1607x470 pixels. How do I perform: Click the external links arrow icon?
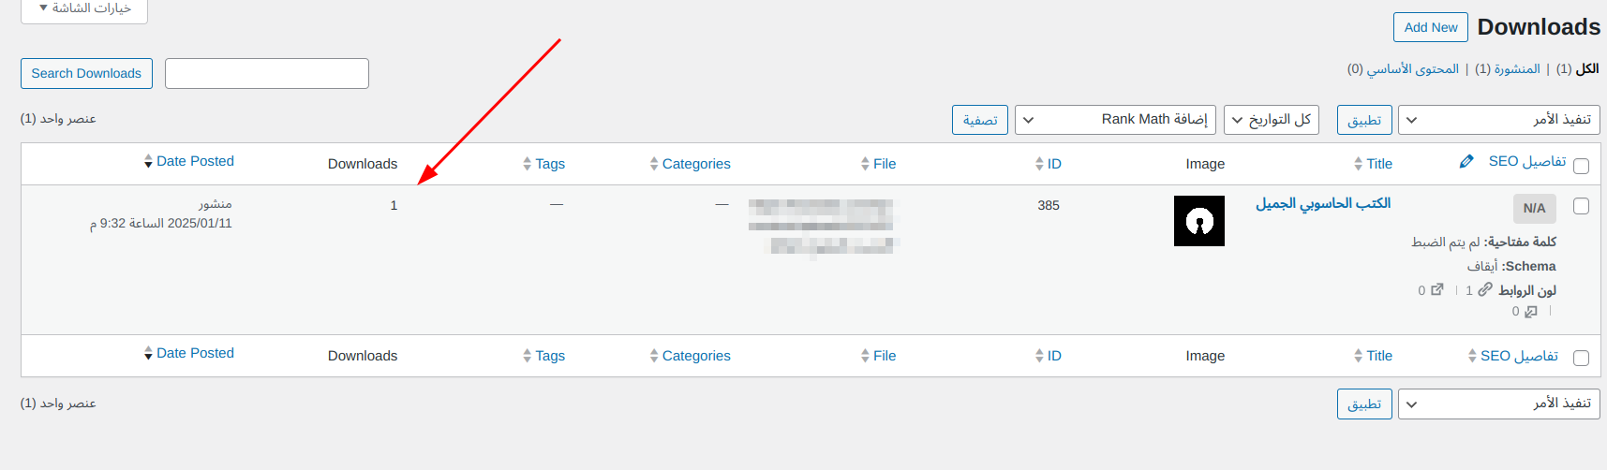1437,289
